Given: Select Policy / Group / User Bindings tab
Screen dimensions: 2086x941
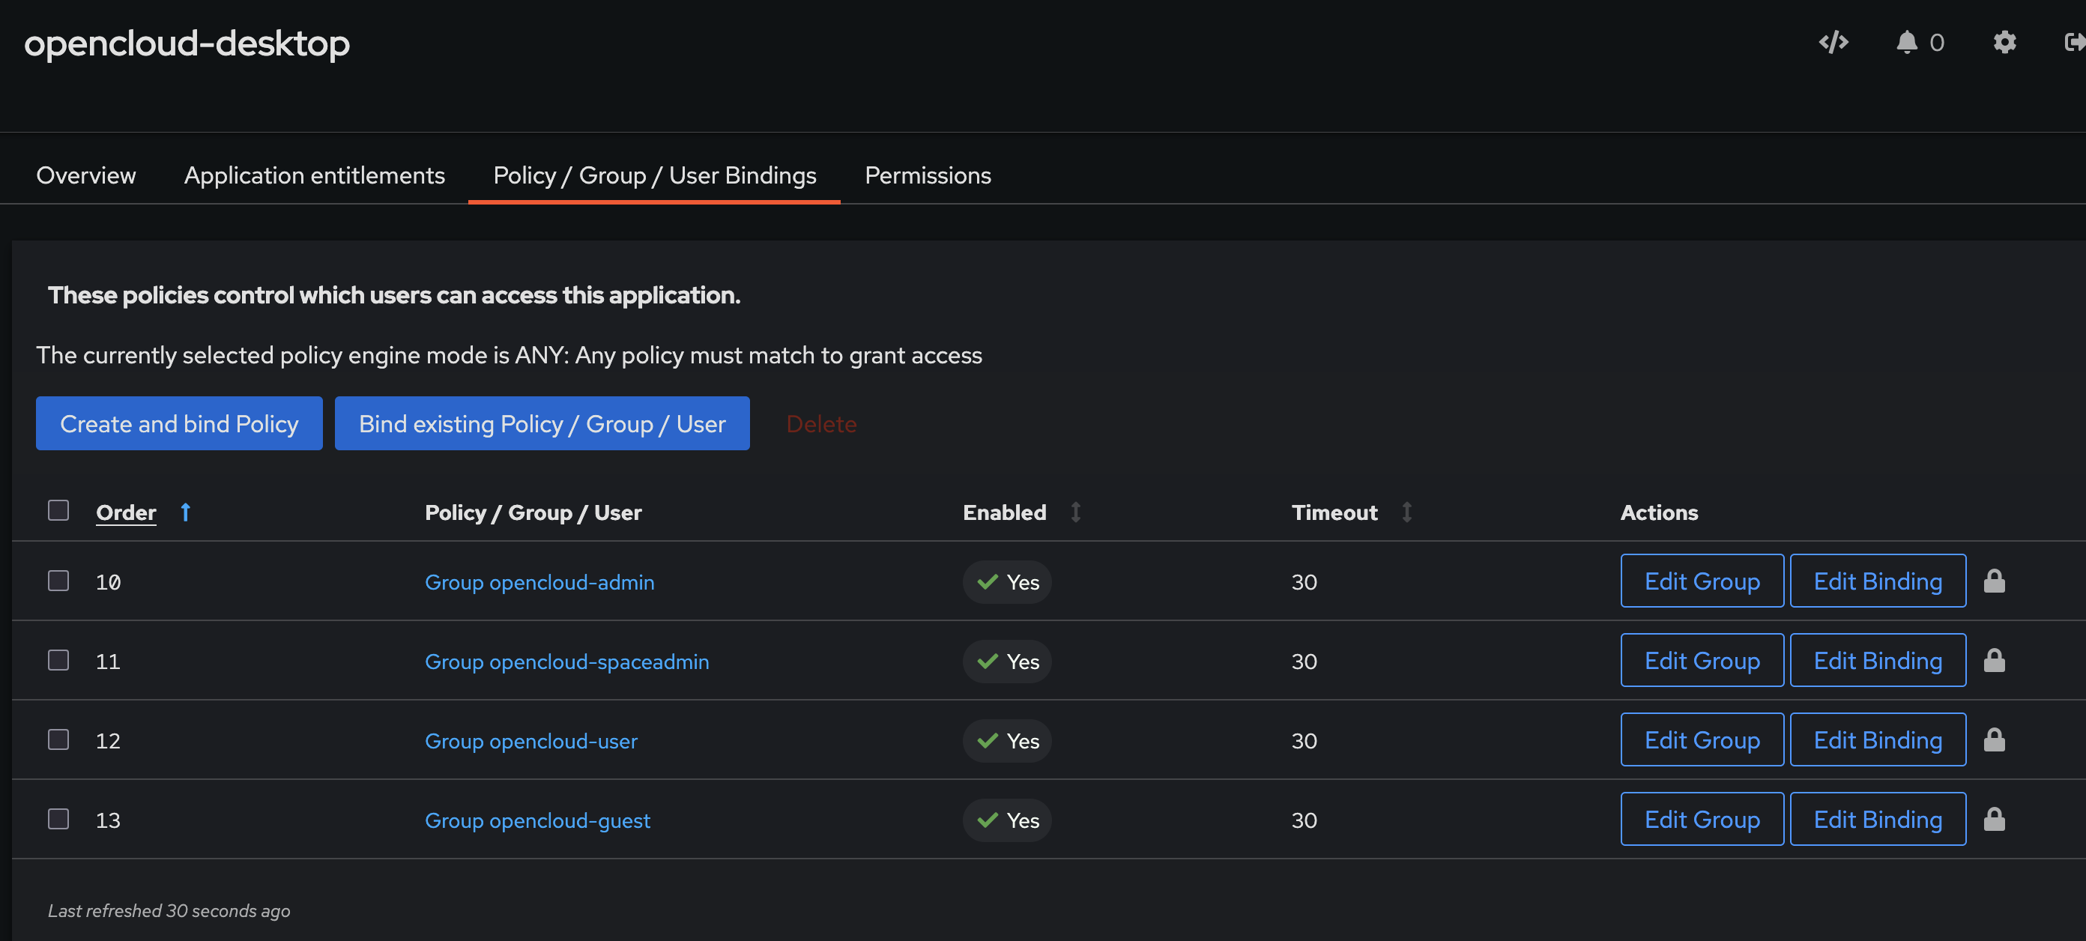Looking at the screenshot, I should [x=654, y=175].
